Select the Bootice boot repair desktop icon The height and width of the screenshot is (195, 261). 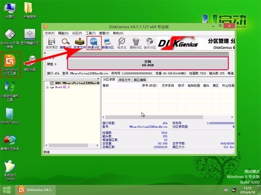[x=10, y=39]
